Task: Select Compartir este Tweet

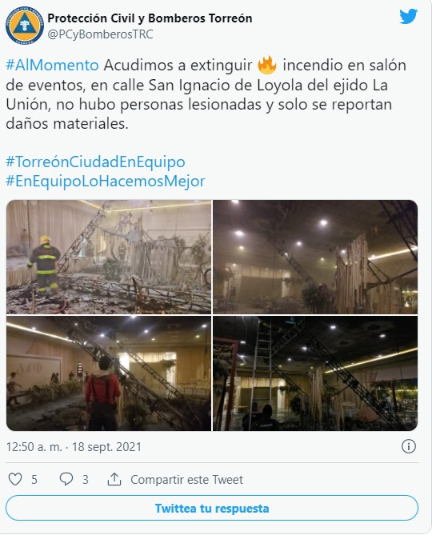Action: pos(186,479)
